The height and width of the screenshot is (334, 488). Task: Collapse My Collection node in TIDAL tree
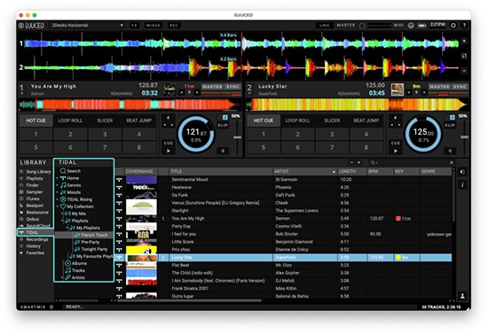tap(58, 206)
